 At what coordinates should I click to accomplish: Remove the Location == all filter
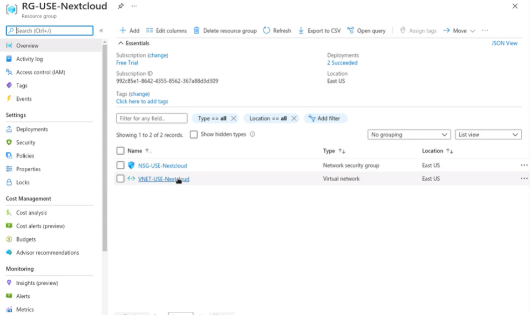294,118
